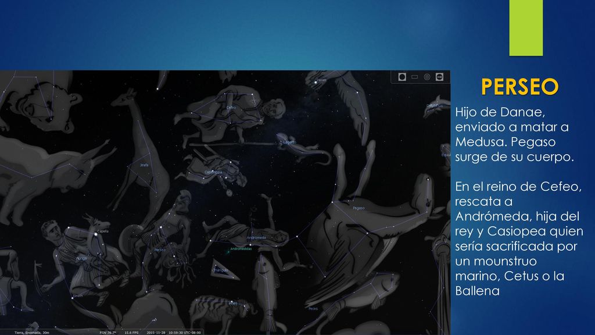Toggle the rectangular sensor frame button
This screenshot has width=595, height=335.
[415, 77]
